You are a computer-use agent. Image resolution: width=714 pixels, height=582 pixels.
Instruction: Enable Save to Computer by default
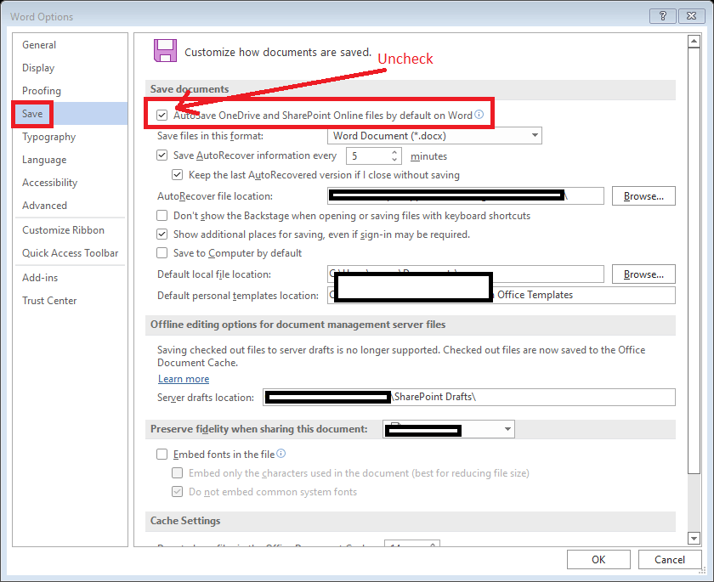tap(162, 253)
